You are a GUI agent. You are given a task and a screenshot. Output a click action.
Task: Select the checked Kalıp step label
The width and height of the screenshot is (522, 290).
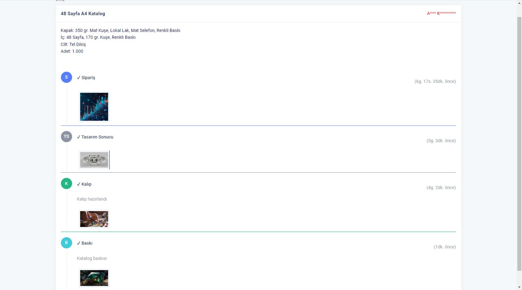coord(84,184)
